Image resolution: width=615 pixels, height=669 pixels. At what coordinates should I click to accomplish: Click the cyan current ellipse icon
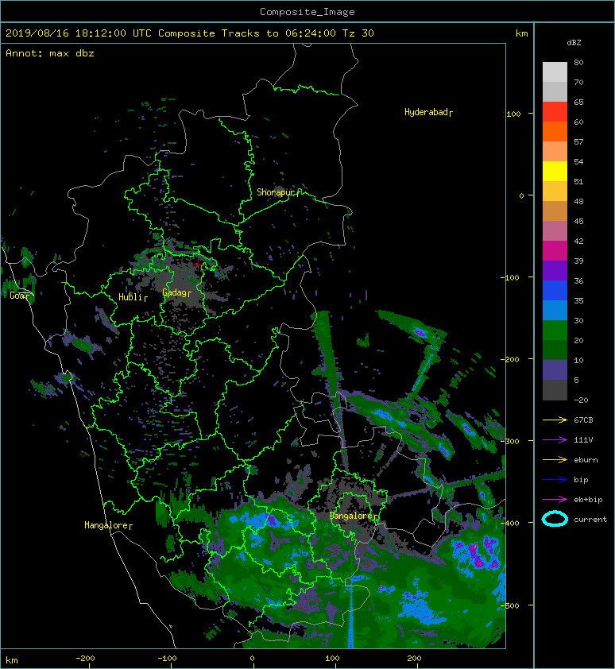555,519
